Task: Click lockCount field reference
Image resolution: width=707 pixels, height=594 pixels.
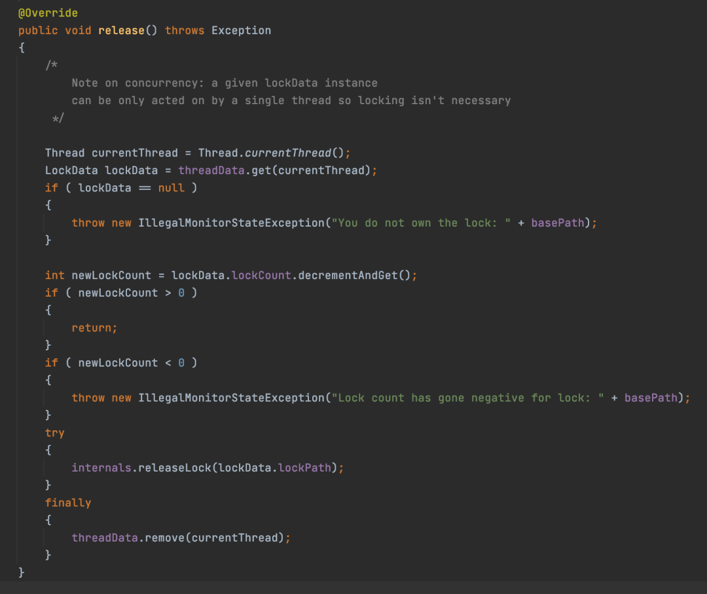Action: coord(261,275)
